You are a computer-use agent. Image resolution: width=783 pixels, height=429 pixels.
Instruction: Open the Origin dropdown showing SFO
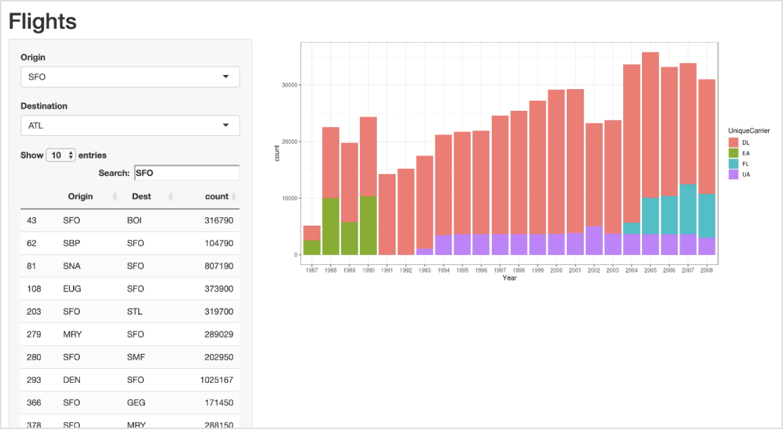[130, 77]
